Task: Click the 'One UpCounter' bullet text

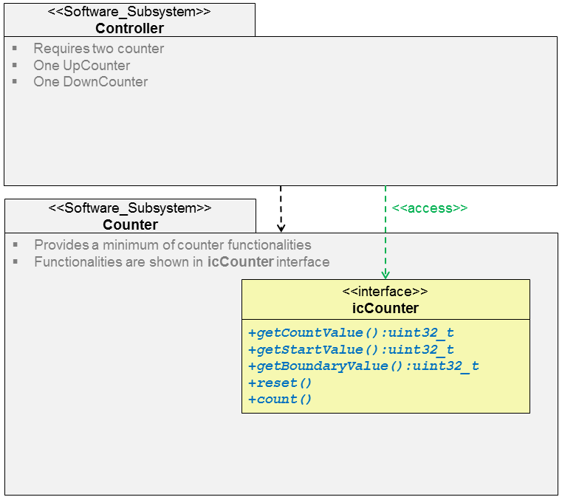Action: (82, 65)
